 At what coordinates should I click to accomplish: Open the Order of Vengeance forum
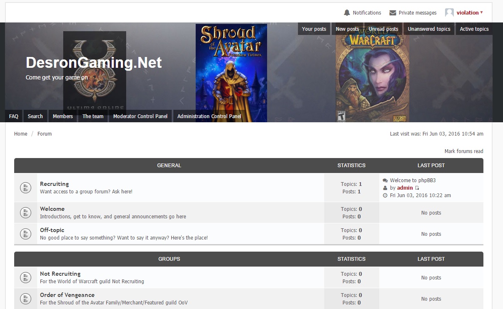tap(67, 295)
